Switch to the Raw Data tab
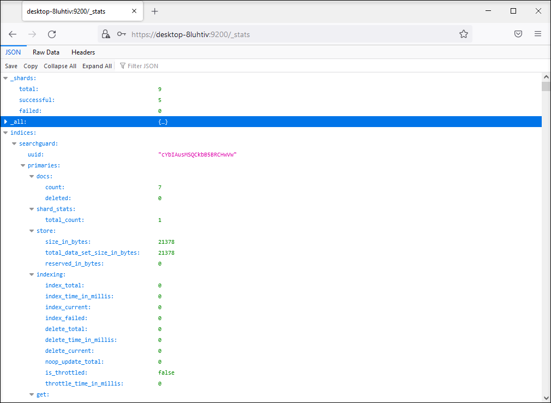 point(46,52)
